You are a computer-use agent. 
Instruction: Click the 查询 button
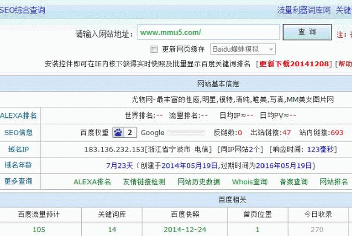click(x=307, y=32)
